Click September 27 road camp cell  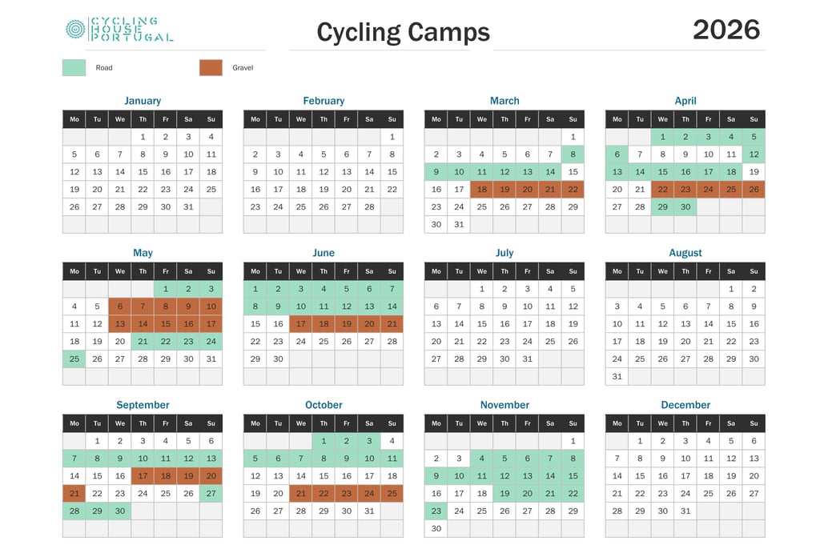[x=211, y=493]
